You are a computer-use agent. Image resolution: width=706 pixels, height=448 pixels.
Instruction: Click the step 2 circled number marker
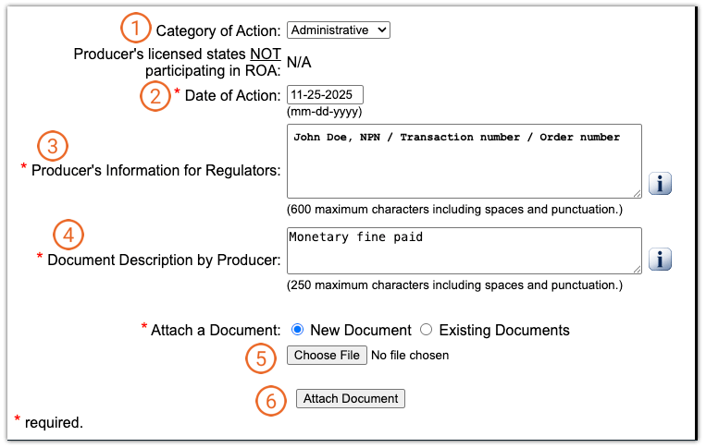point(154,95)
